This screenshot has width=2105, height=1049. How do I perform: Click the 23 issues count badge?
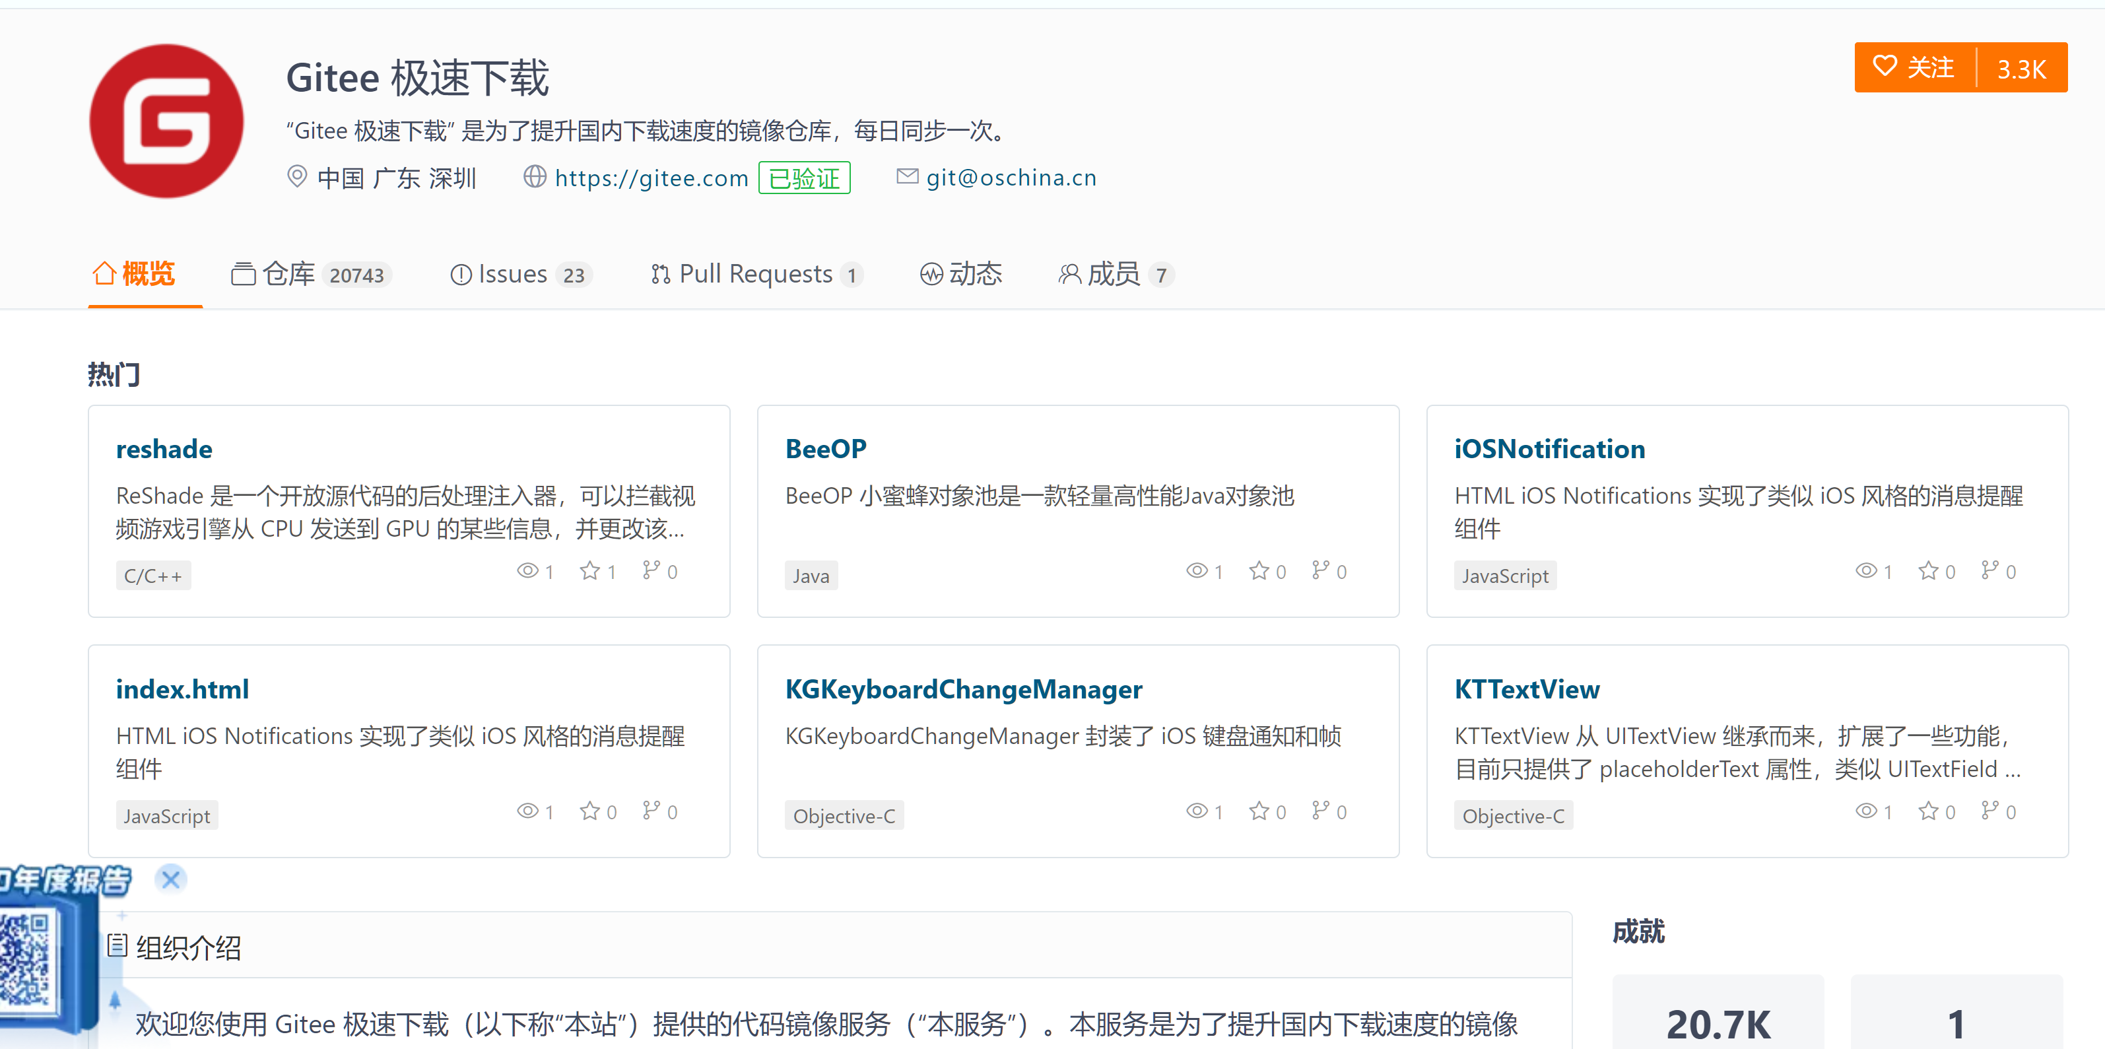click(574, 275)
